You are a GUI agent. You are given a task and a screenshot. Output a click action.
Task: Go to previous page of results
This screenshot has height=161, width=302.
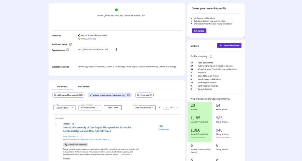tap(160, 108)
